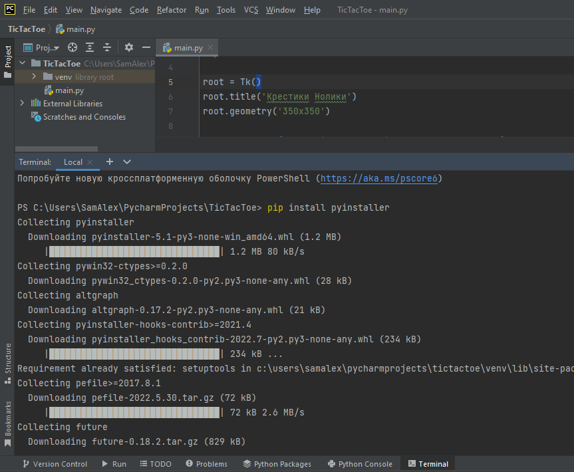Click line number 5 in gutter
Viewport: 574px width, 472px height.
click(170, 82)
